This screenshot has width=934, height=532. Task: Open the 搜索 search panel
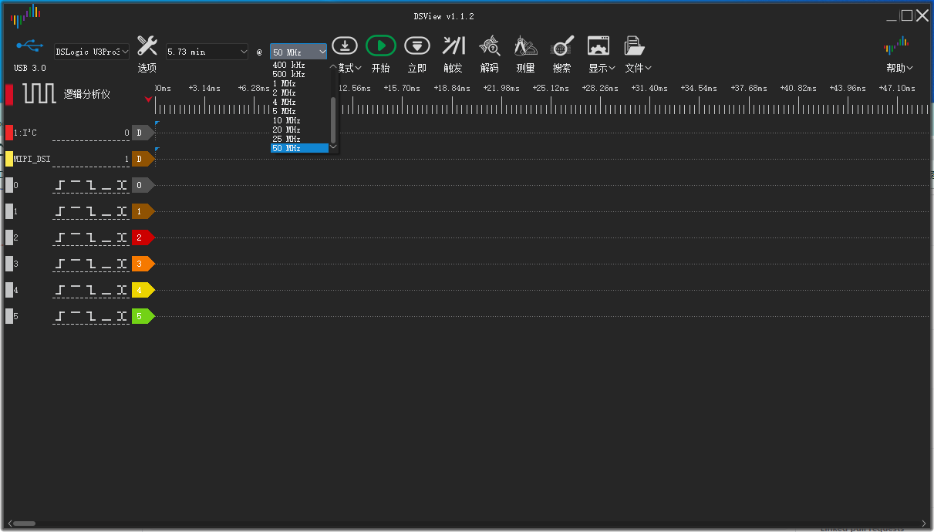pos(562,45)
